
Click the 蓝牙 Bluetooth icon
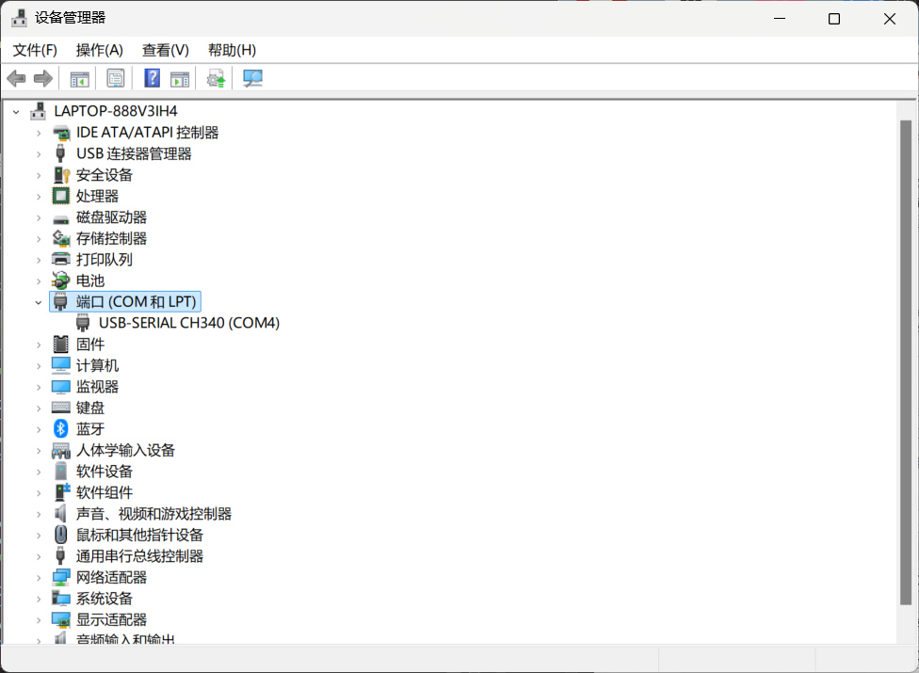tap(61, 429)
